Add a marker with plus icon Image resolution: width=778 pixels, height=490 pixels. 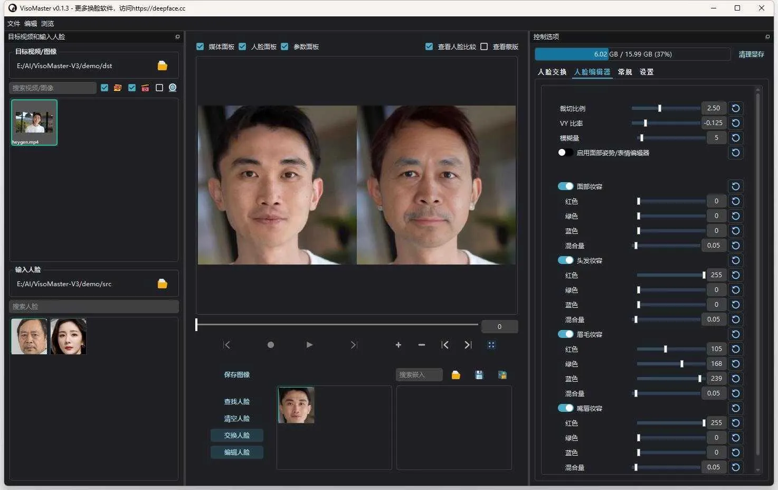pos(399,345)
